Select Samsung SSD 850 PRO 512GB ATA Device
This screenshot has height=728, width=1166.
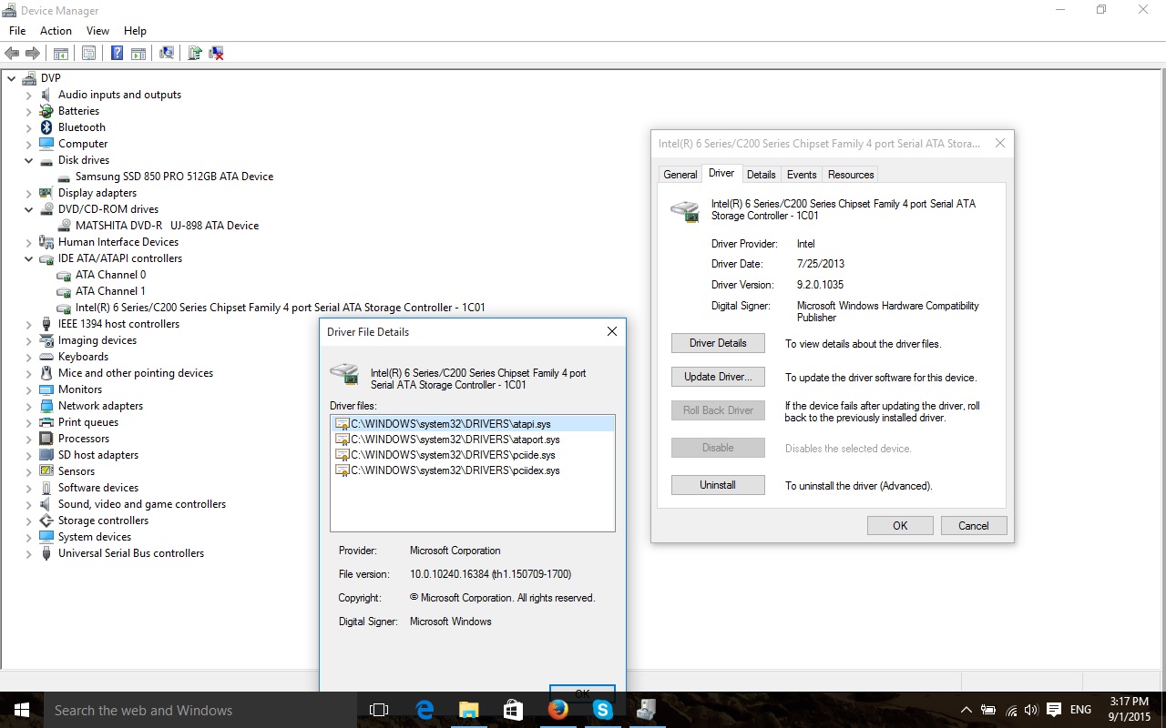click(x=174, y=177)
